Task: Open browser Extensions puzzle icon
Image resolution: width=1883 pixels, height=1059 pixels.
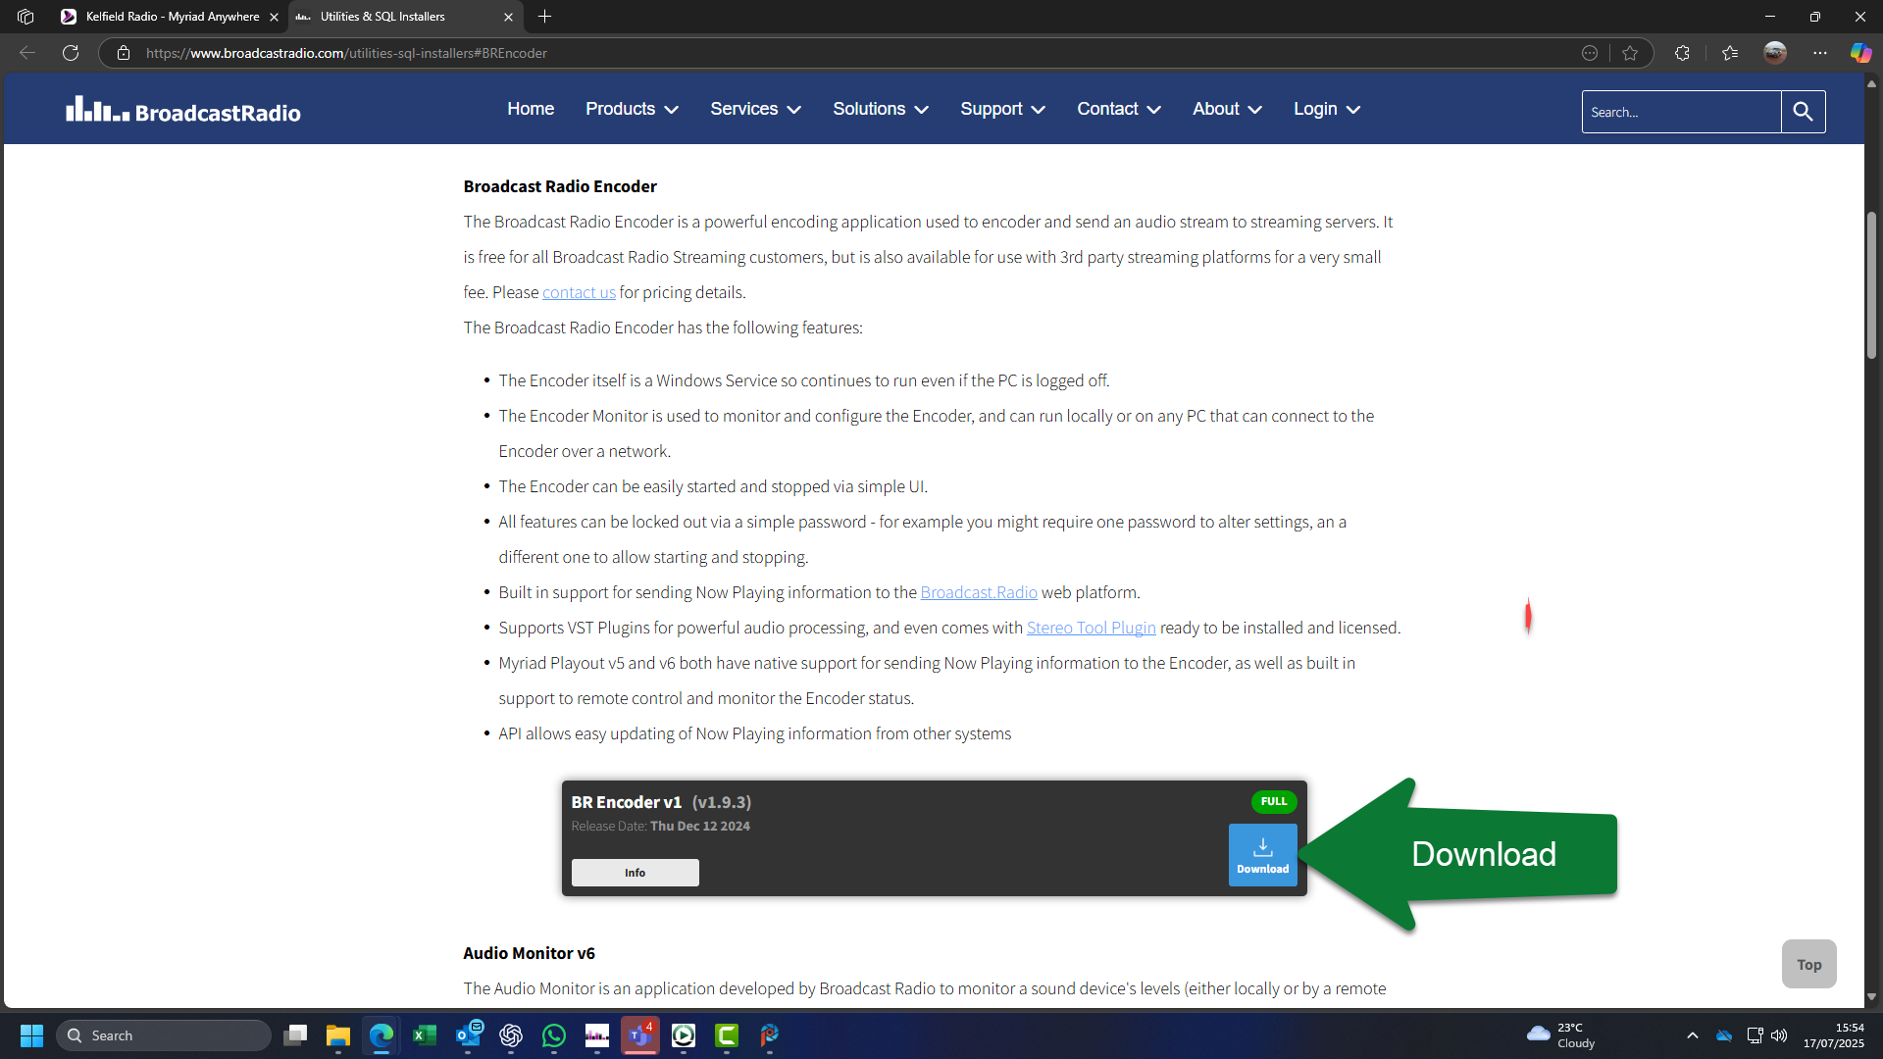Action: click(x=1682, y=53)
